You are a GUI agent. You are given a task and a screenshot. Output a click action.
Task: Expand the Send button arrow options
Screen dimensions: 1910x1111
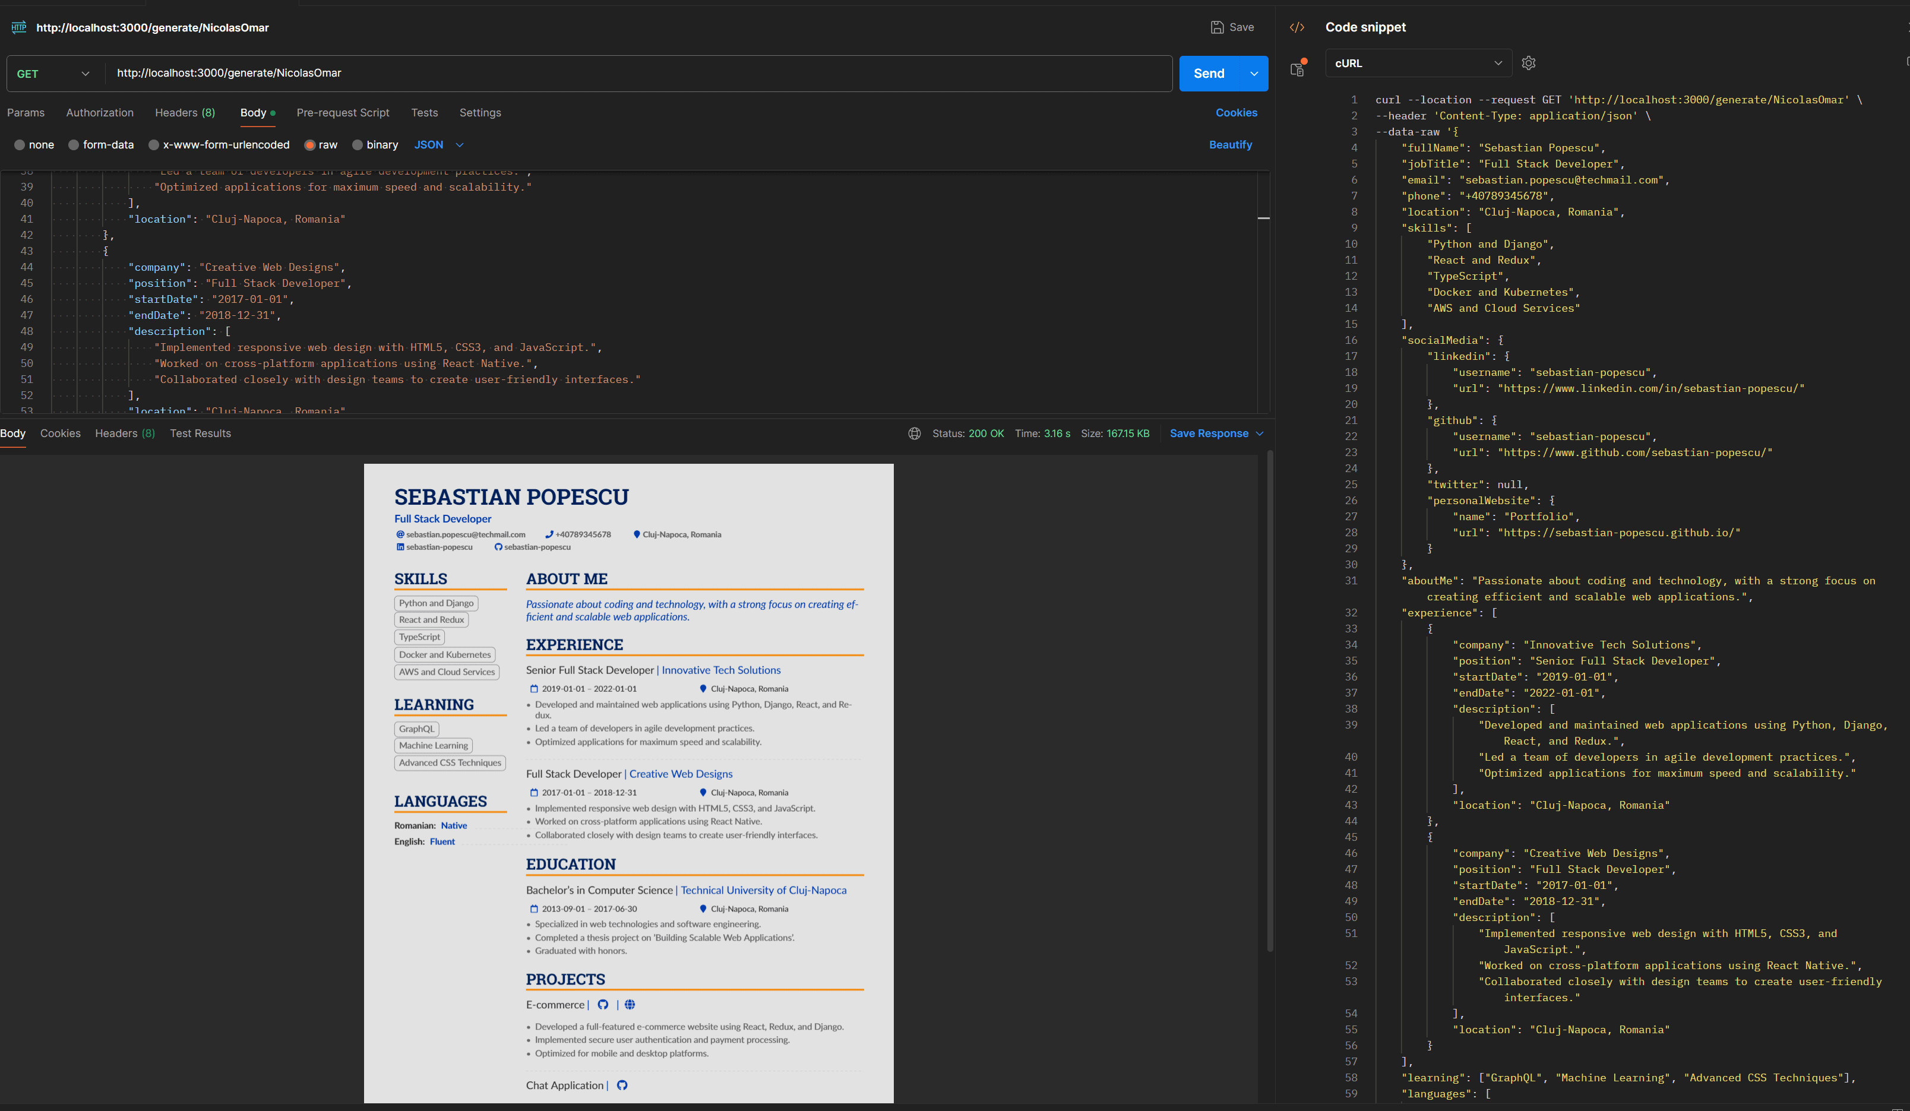coord(1254,74)
